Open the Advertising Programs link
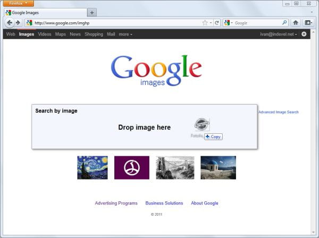This screenshot has height=238, width=319. pos(116,203)
